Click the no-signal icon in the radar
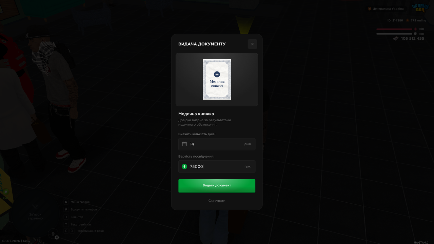The width and height of the screenshot is (434, 244). coord(35,207)
